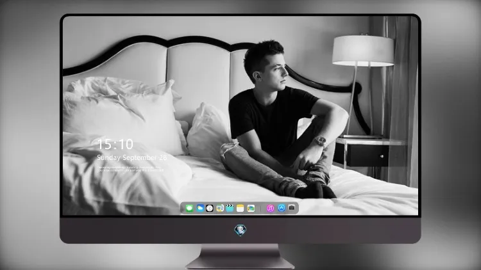Viewport: 481px width, 270px height.
Task: Open the thermometer icon app in dock
Action: point(219,208)
